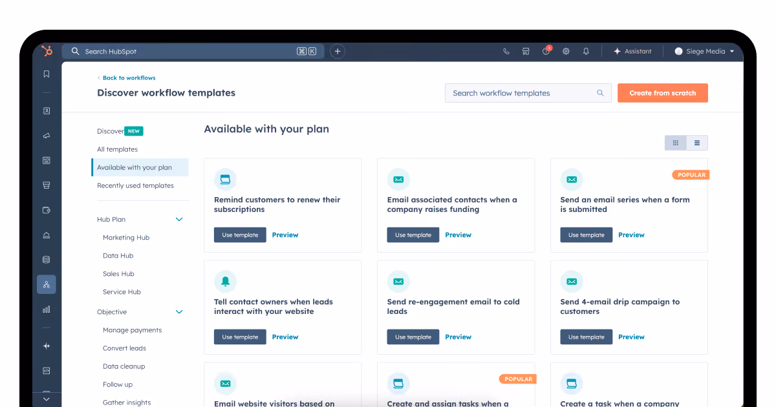This screenshot has width=776, height=407.
Task: Open the Breeze Assistant
Action: (x=632, y=51)
